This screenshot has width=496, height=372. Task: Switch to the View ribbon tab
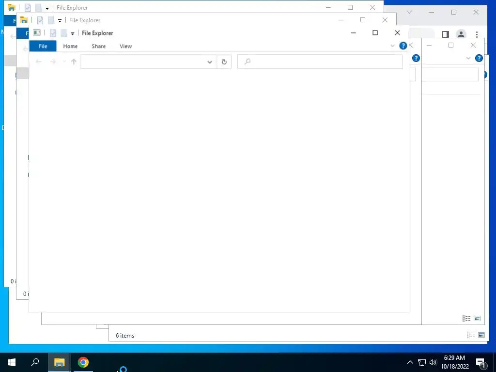pyautogui.click(x=125, y=46)
